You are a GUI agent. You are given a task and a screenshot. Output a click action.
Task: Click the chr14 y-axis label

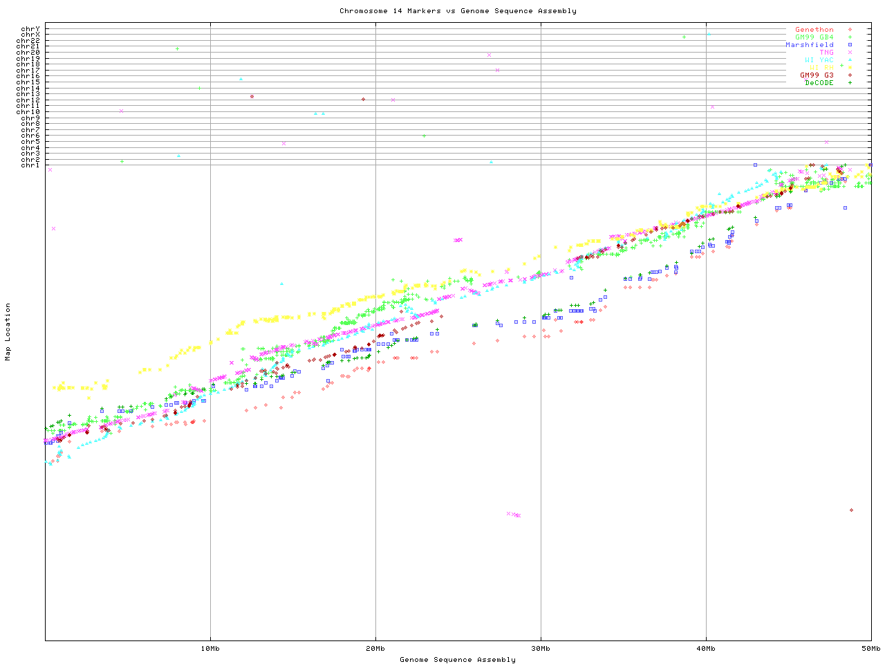(28, 89)
